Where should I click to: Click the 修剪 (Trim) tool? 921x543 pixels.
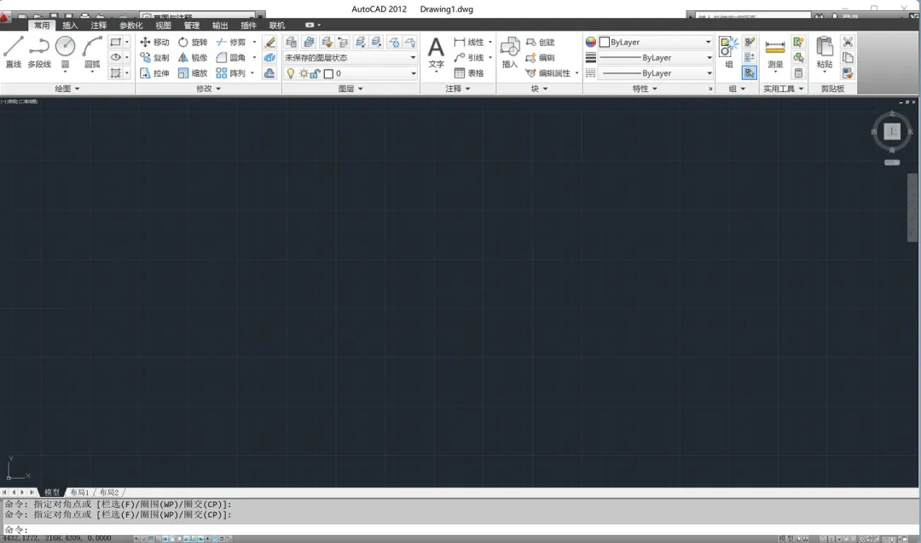(231, 43)
